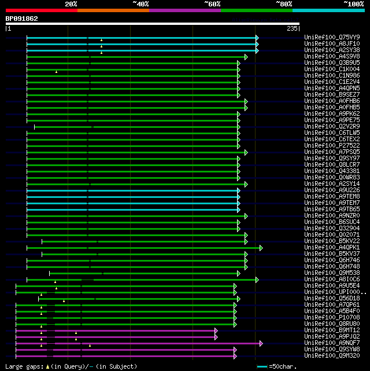The width and height of the screenshot is (370, 371).
Task: Select the UniRef100_Q9SY97 label
Action: pyautogui.click(x=332, y=158)
